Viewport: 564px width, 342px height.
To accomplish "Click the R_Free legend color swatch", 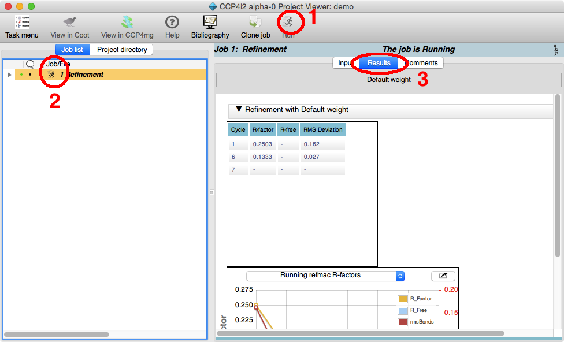I will 403,310.
